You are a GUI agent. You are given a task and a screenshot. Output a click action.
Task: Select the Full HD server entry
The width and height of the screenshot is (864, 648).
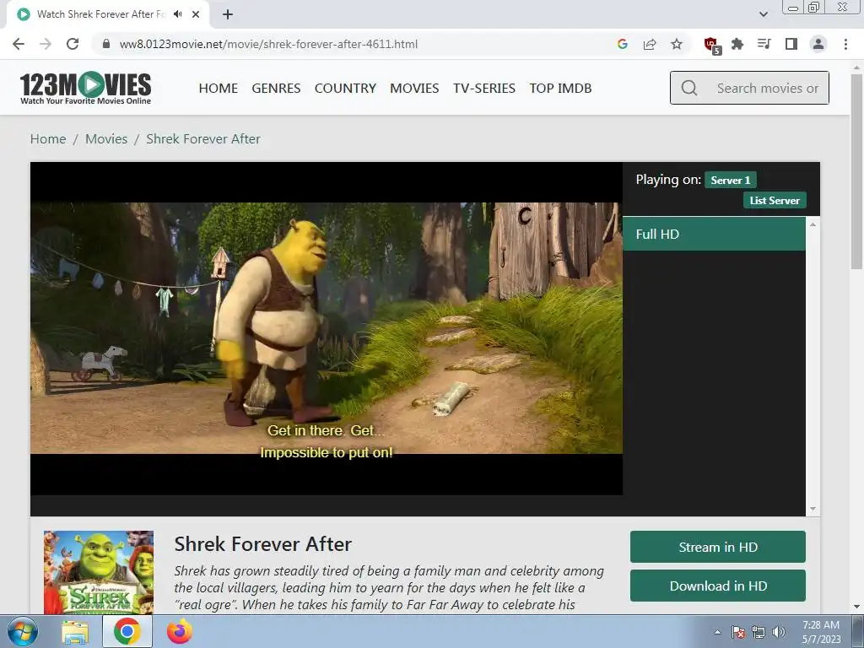714,235
